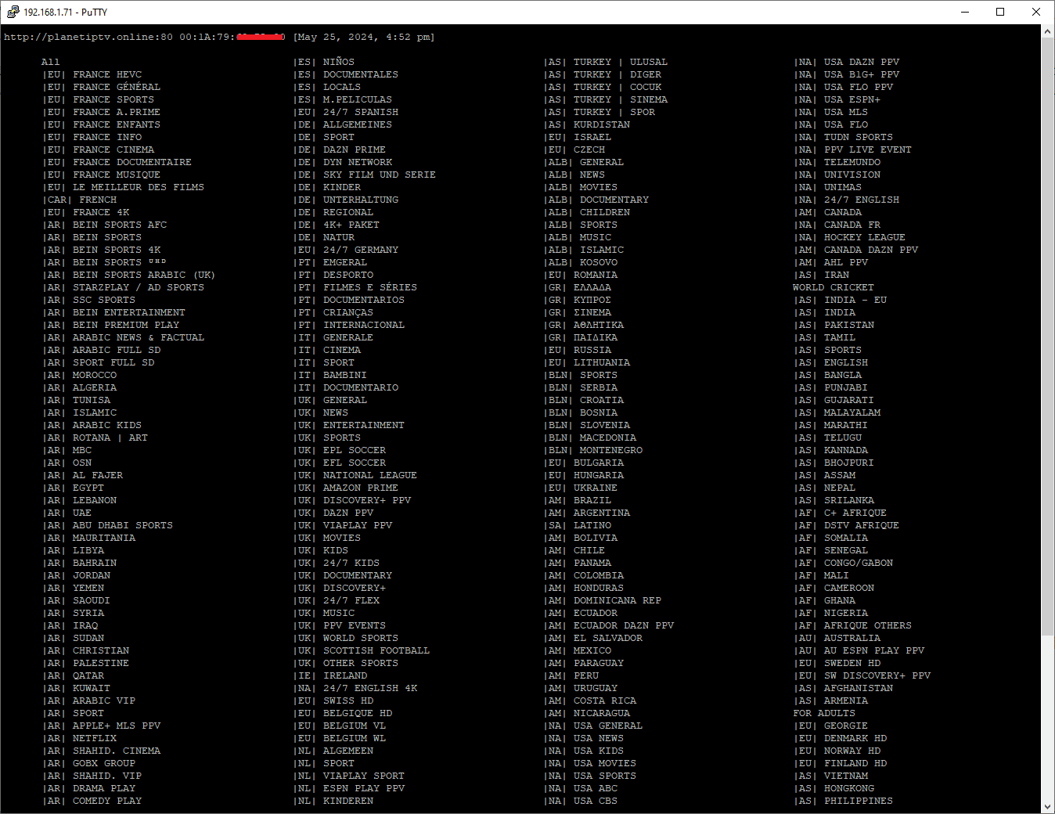The height and width of the screenshot is (814, 1055).
Task: Select '|NA| USA DAZN PPV' entry
Action: [x=847, y=62]
